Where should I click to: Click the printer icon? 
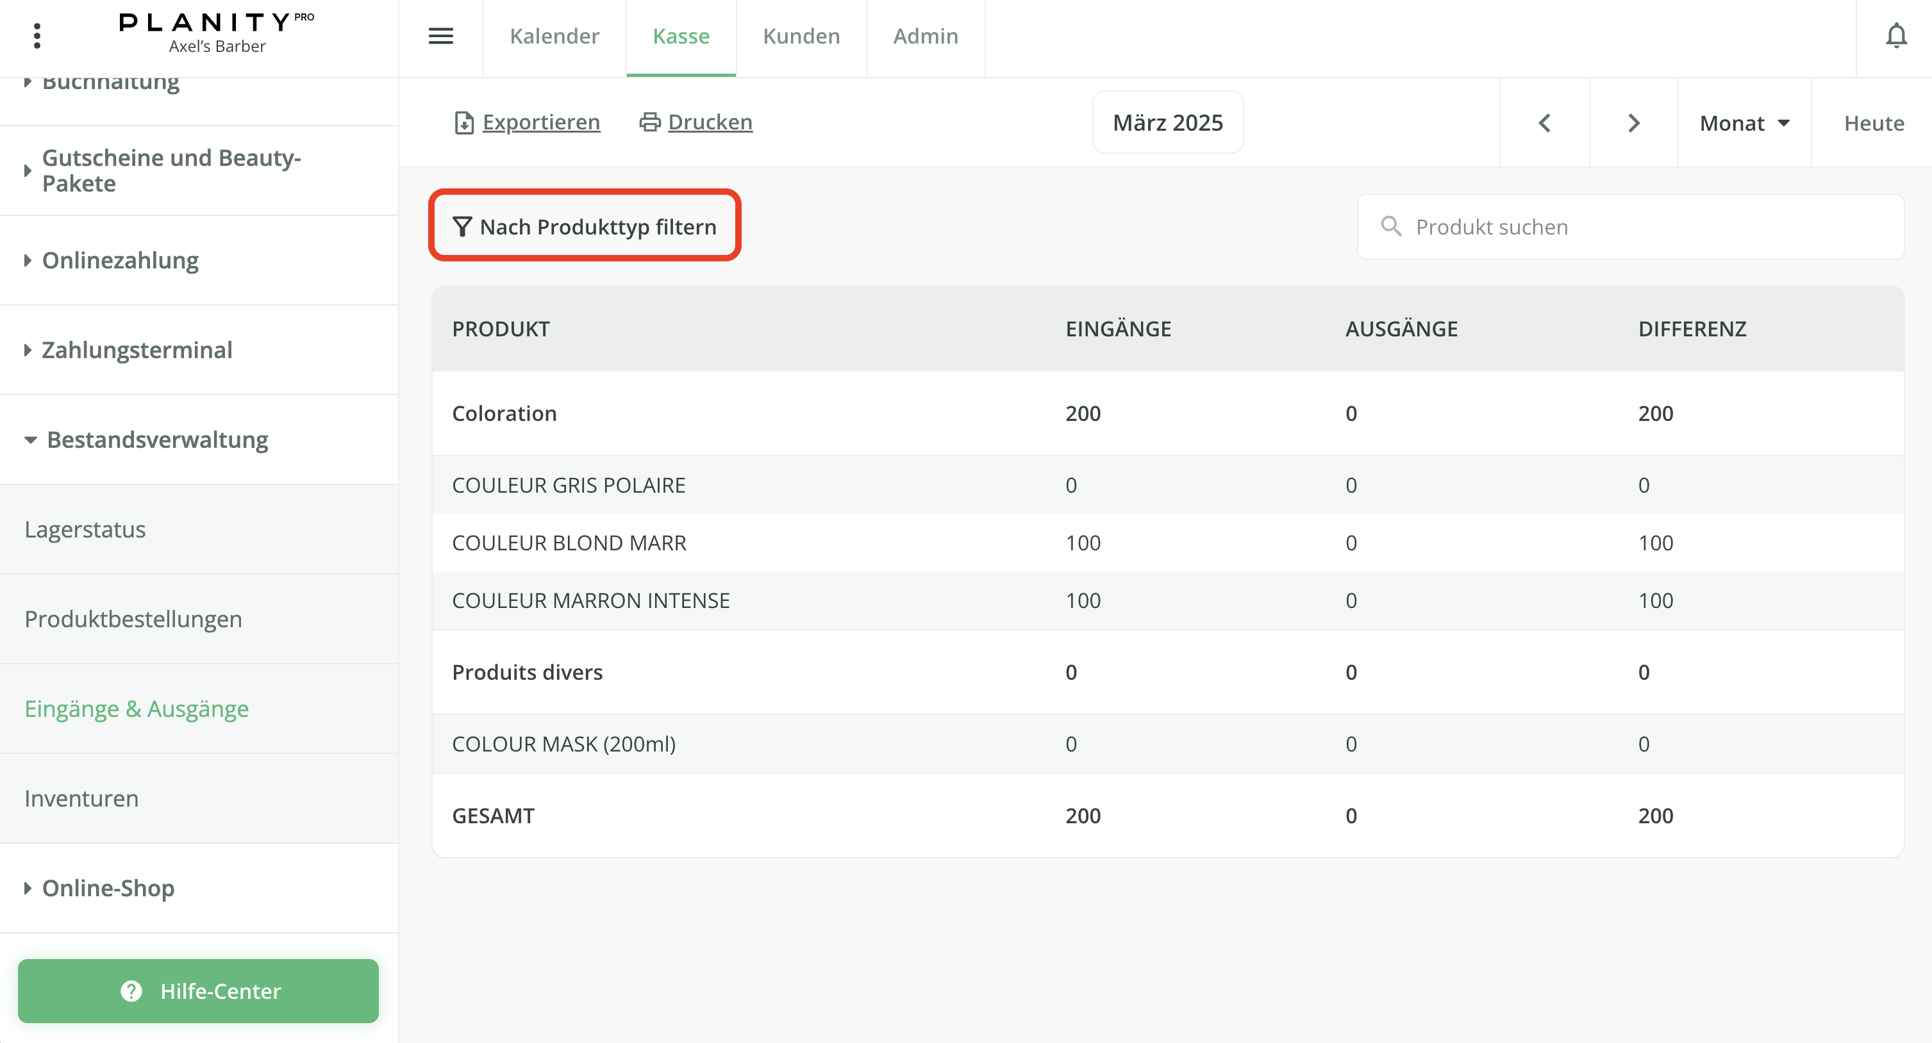[x=649, y=122]
